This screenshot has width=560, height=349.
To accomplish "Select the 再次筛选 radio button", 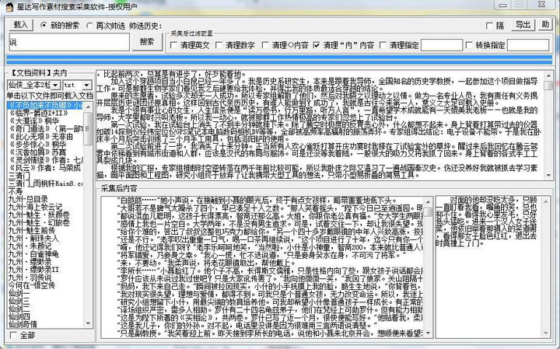I will (x=89, y=26).
